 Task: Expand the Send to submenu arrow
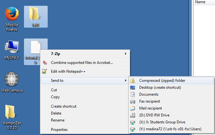tap(125, 81)
